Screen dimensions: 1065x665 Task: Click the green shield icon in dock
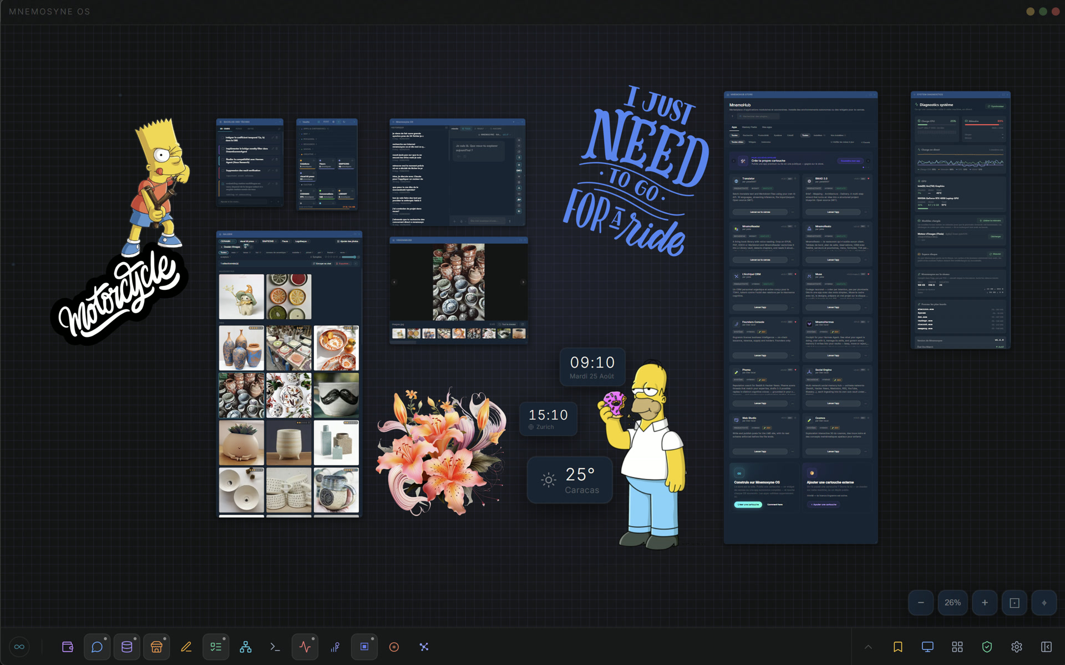(x=987, y=647)
